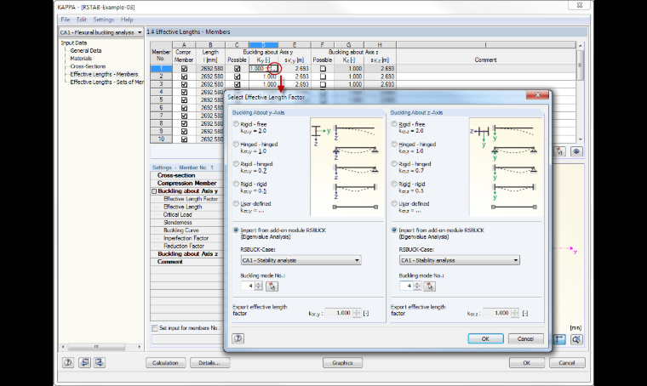Select Import from RSBUCK for z-axis buckling
The width and height of the screenshot is (647, 386).
394,230
